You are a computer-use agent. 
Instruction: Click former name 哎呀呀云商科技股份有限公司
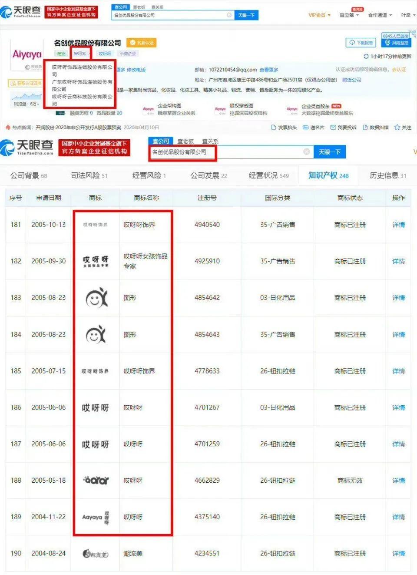coord(82,100)
